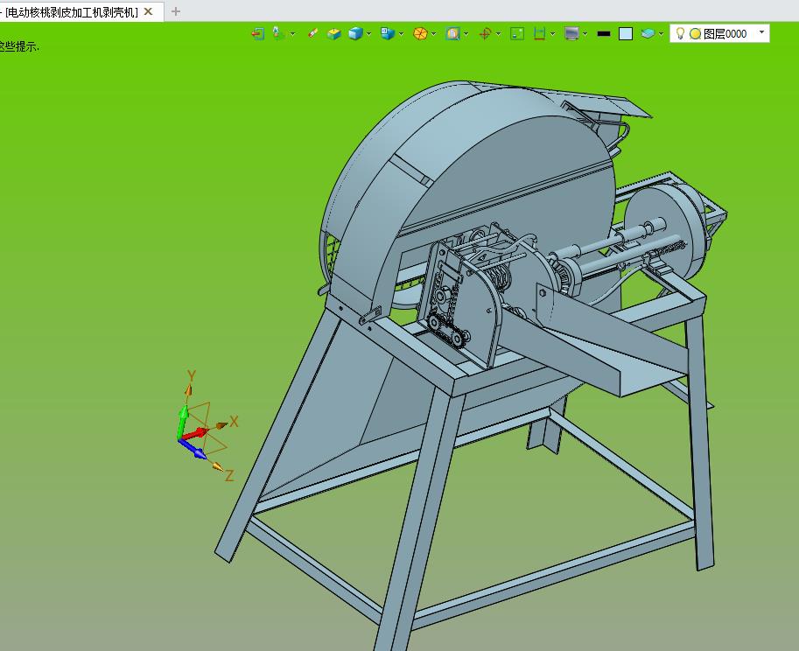The height and width of the screenshot is (651, 799).
Task: Click the X axis label on triad
Action: click(x=234, y=421)
